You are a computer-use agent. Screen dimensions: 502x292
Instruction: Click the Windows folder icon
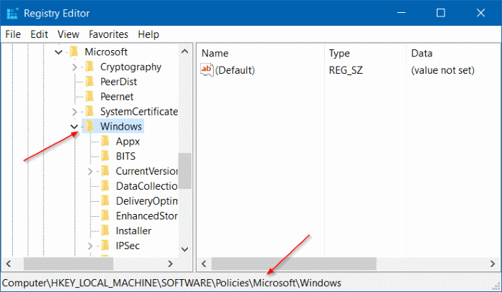[90, 126]
